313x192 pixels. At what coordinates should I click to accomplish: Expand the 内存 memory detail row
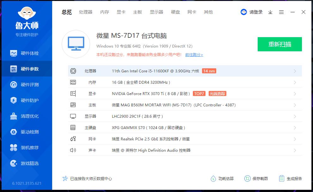[x=185, y=82]
